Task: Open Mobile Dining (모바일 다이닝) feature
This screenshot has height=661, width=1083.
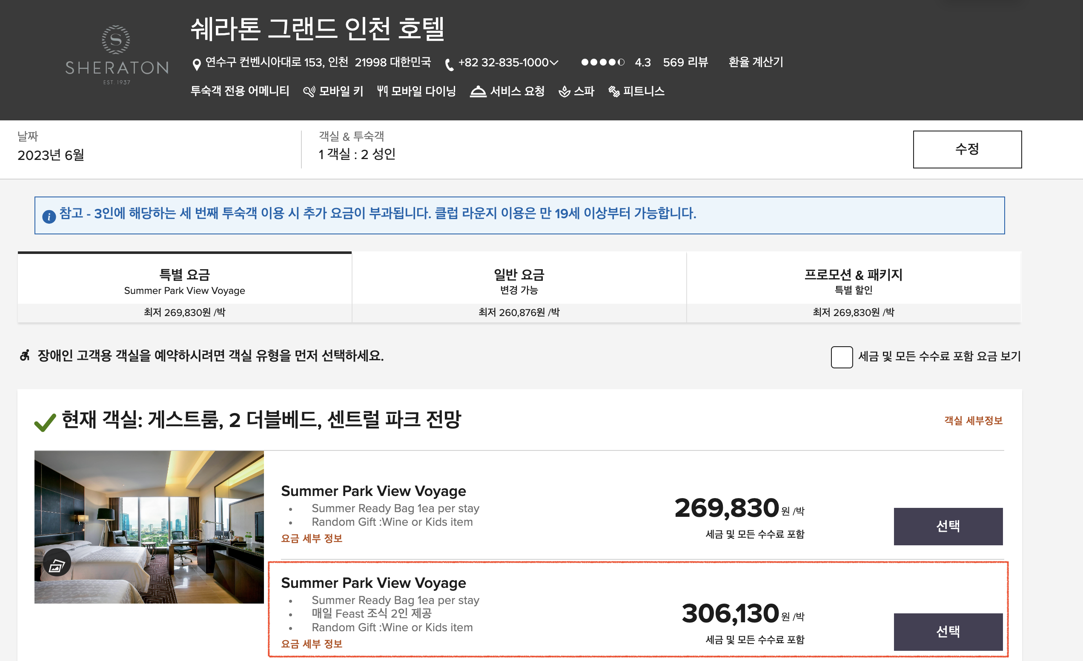Action: pos(416,91)
